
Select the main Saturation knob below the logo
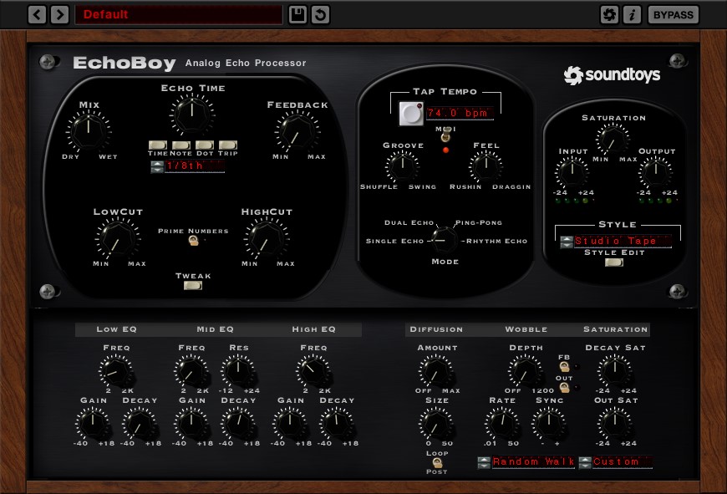[x=613, y=140]
